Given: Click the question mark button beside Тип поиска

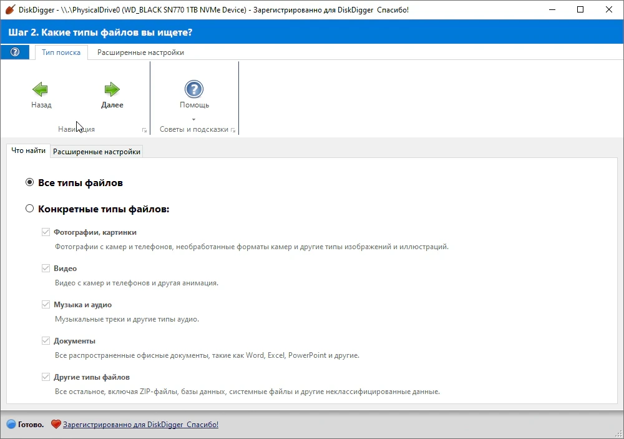Looking at the screenshot, I should [x=15, y=52].
